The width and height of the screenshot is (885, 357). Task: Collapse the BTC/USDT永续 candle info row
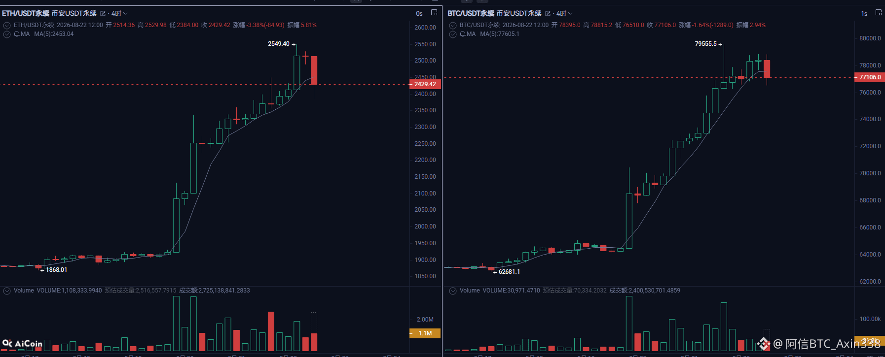tap(453, 25)
